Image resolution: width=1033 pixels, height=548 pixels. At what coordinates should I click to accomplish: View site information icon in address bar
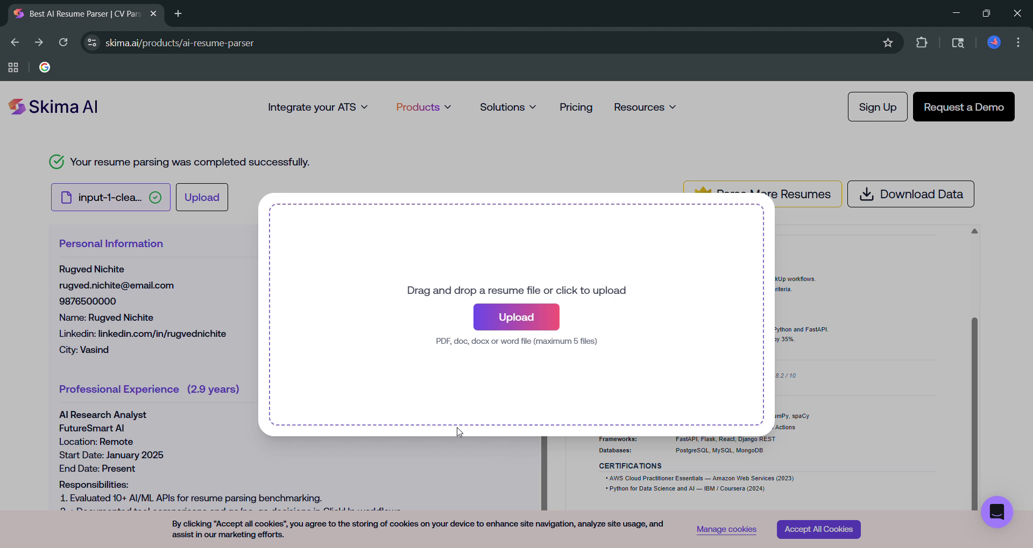[92, 42]
